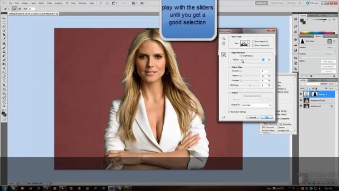Viewport: 339px width, 191px height.
Task: Click lock transparent pixels icon in Layers panel
Action: click(307, 89)
